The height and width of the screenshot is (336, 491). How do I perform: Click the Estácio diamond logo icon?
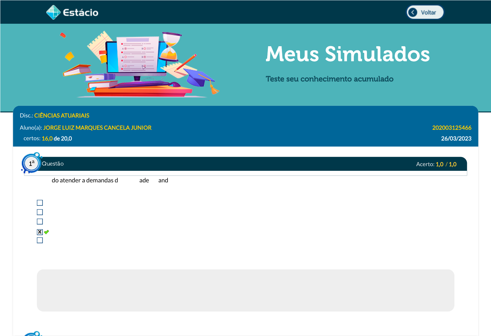pyautogui.click(x=53, y=12)
